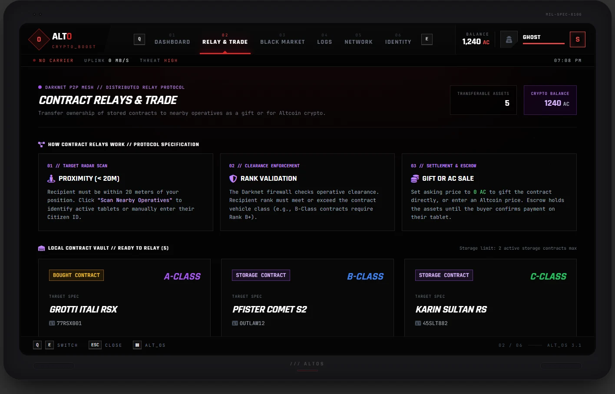615x394 pixels.
Task: Select the Pfister Comet S2 contract card
Action: click(x=307, y=297)
